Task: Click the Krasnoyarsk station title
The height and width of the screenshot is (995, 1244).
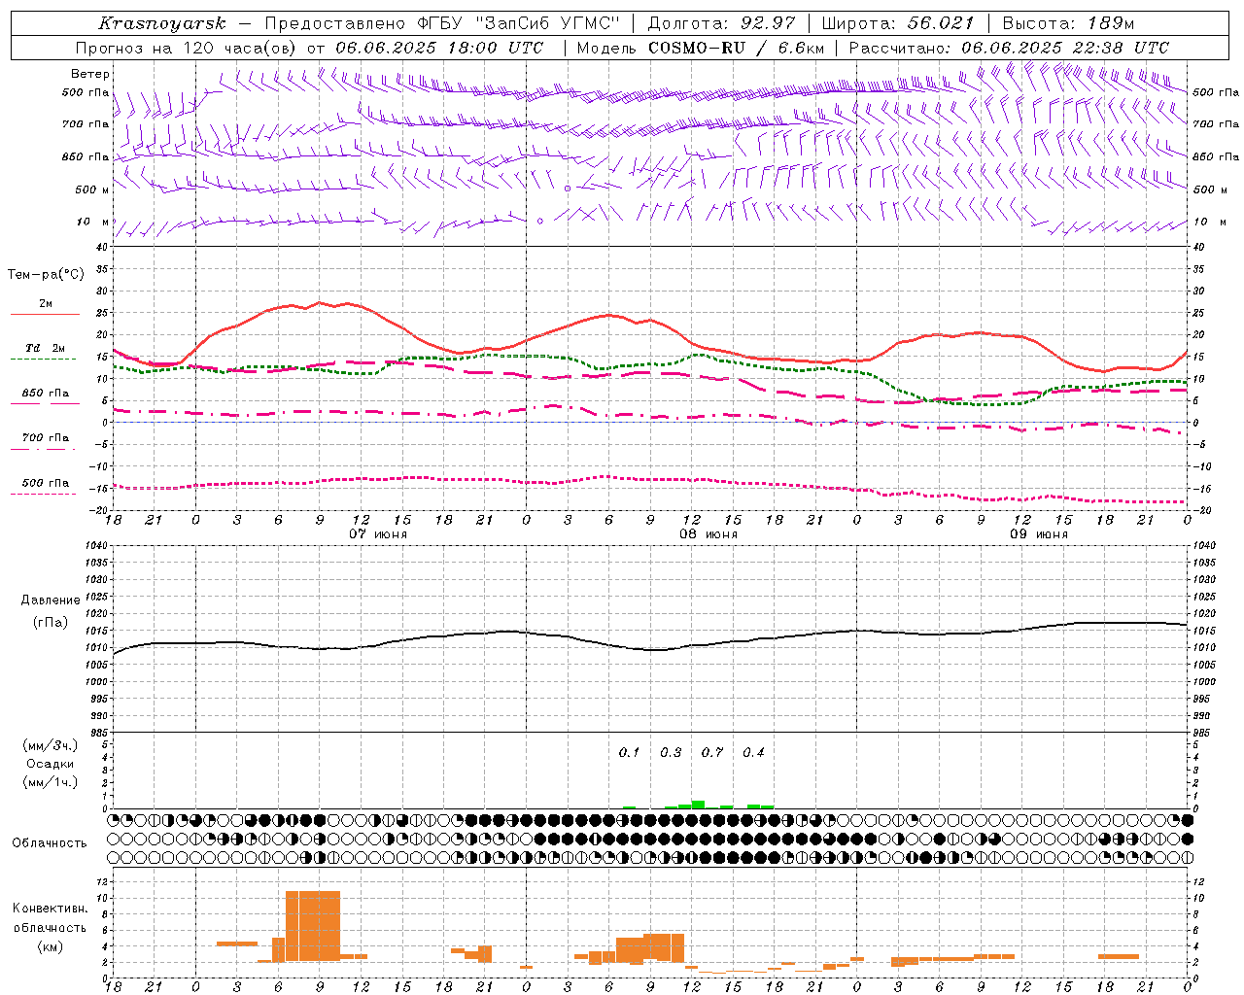Action: click(162, 23)
